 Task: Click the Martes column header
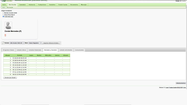(39, 55)
